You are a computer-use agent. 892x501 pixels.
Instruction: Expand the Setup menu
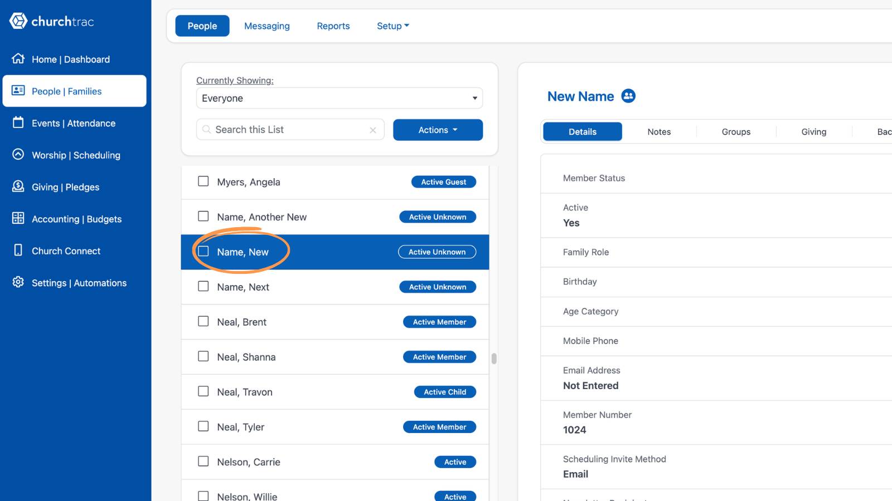tap(393, 26)
